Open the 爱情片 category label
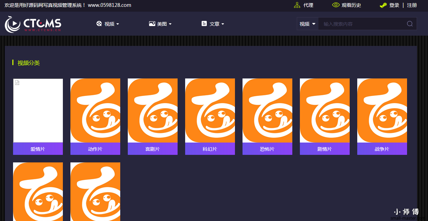The width and height of the screenshot is (428, 221). (x=38, y=149)
